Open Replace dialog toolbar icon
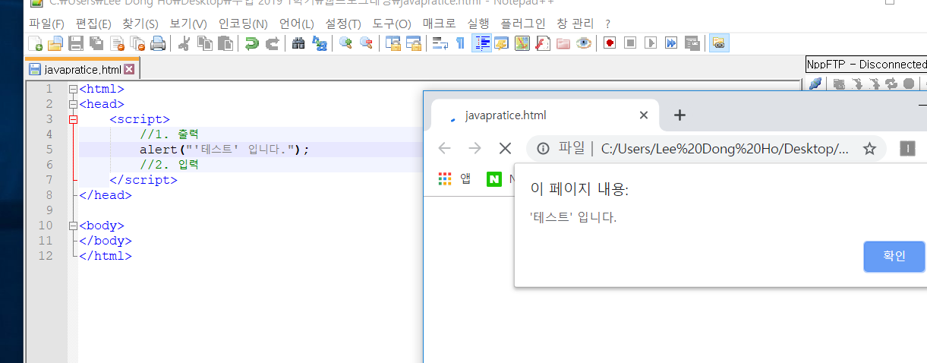Viewport: 927px width, 363px height. 319,43
